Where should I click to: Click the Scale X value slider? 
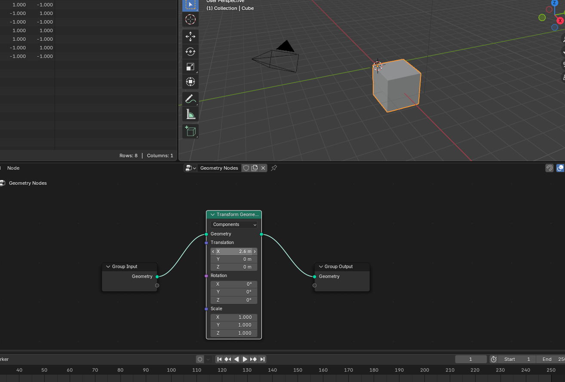(234, 317)
